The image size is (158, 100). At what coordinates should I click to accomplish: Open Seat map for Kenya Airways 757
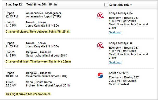[x=115, y=32]
